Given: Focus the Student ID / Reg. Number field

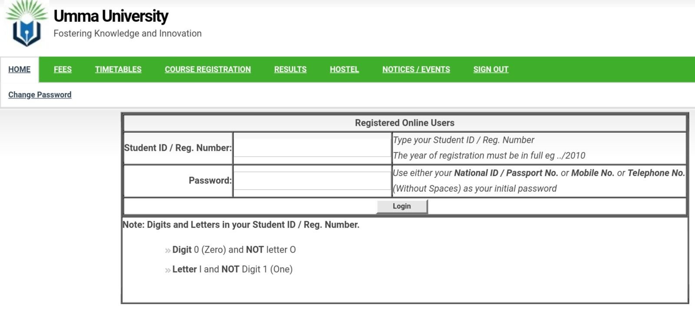Looking at the screenshot, I should (x=312, y=148).
